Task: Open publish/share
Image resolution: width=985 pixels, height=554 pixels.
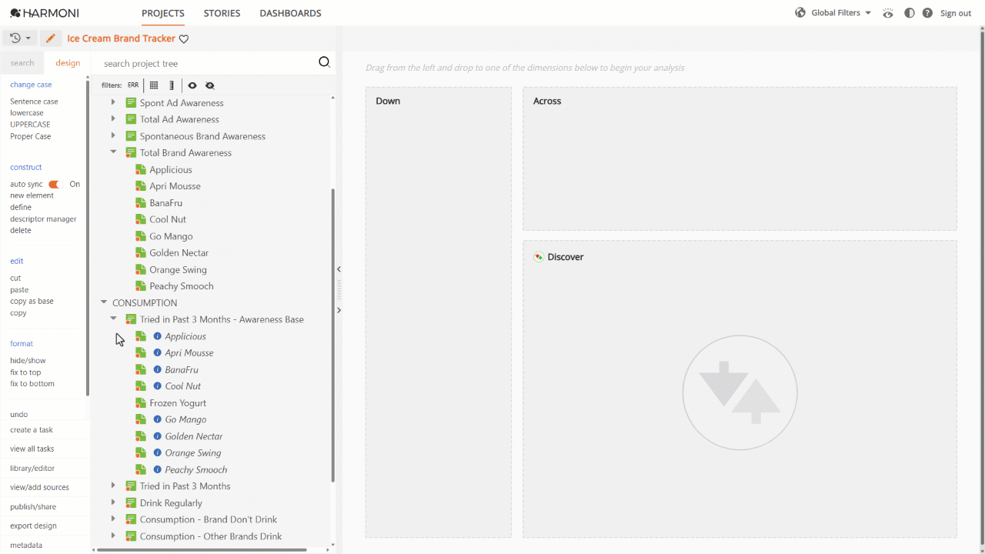Action: tap(33, 507)
